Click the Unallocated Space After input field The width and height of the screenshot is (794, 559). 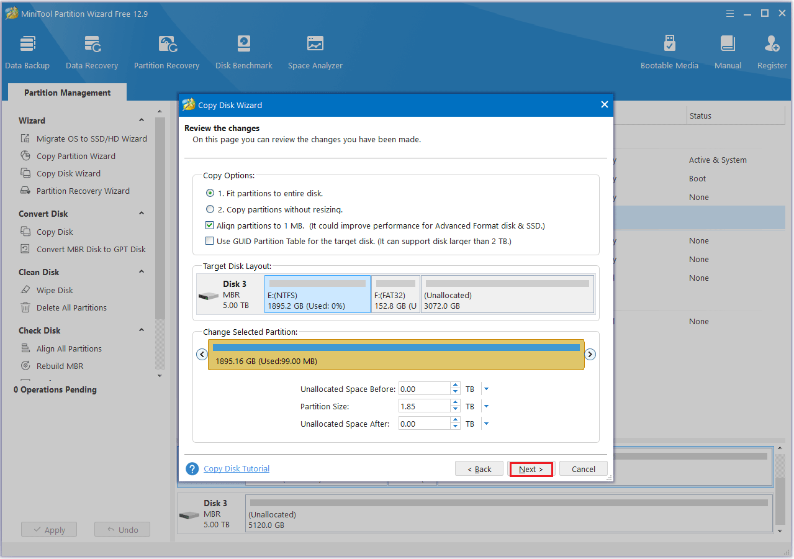[x=425, y=424]
